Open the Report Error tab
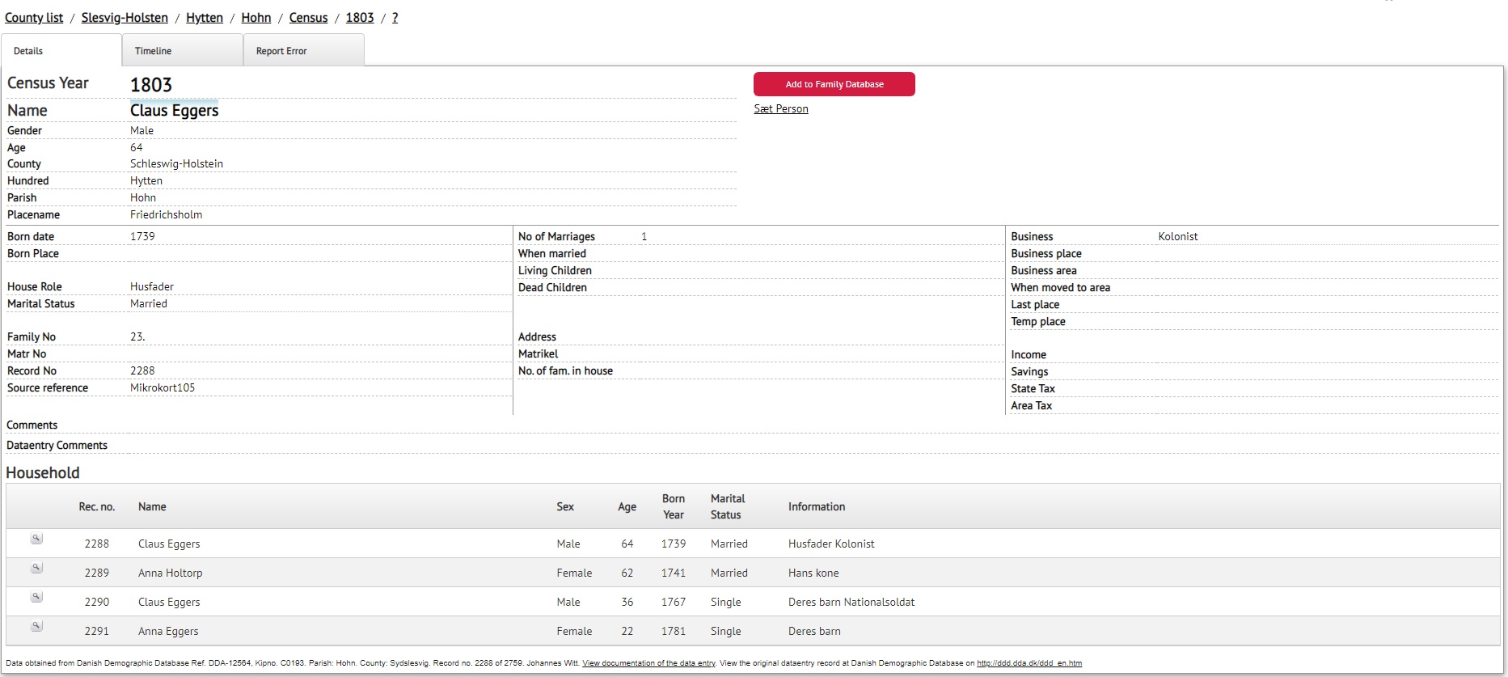The width and height of the screenshot is (1508, 677). pos(281,51)
